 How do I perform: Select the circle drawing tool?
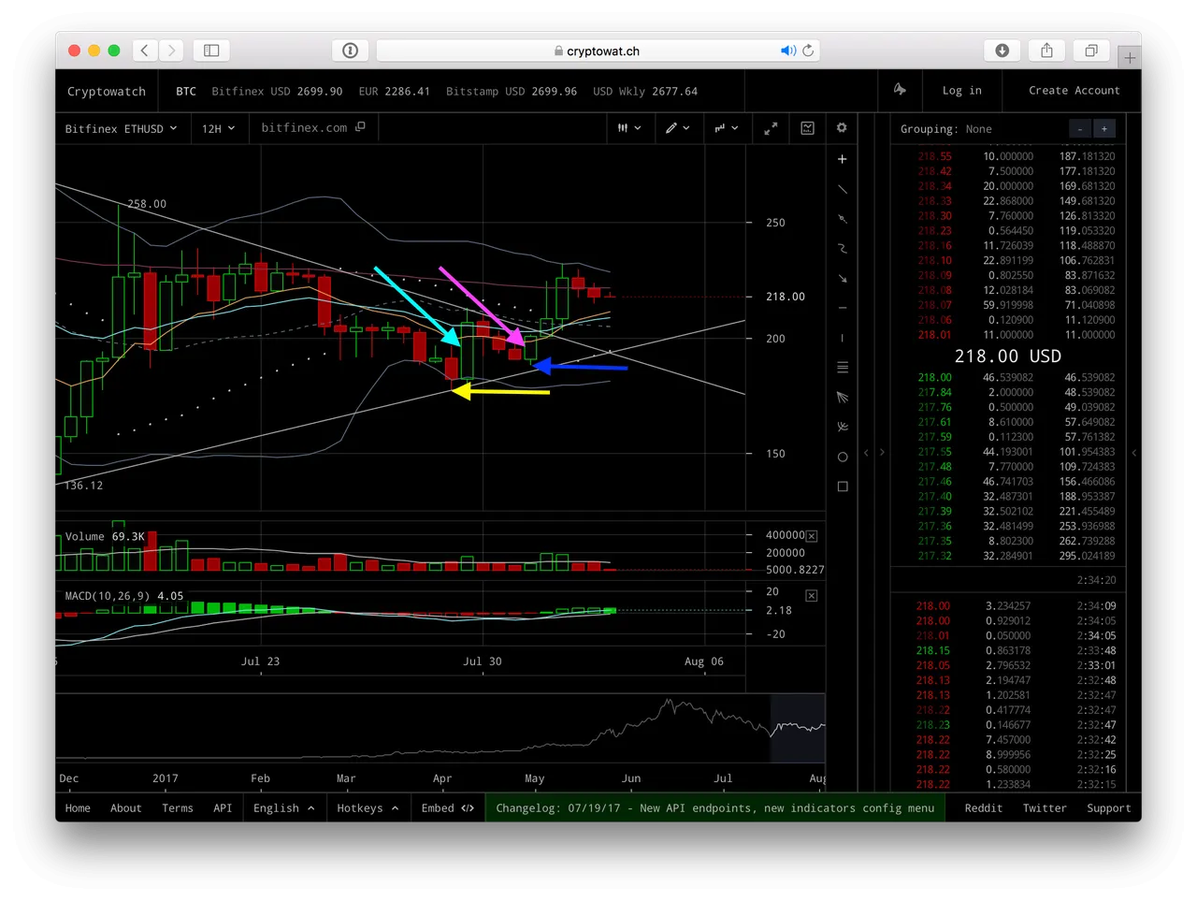842,458
